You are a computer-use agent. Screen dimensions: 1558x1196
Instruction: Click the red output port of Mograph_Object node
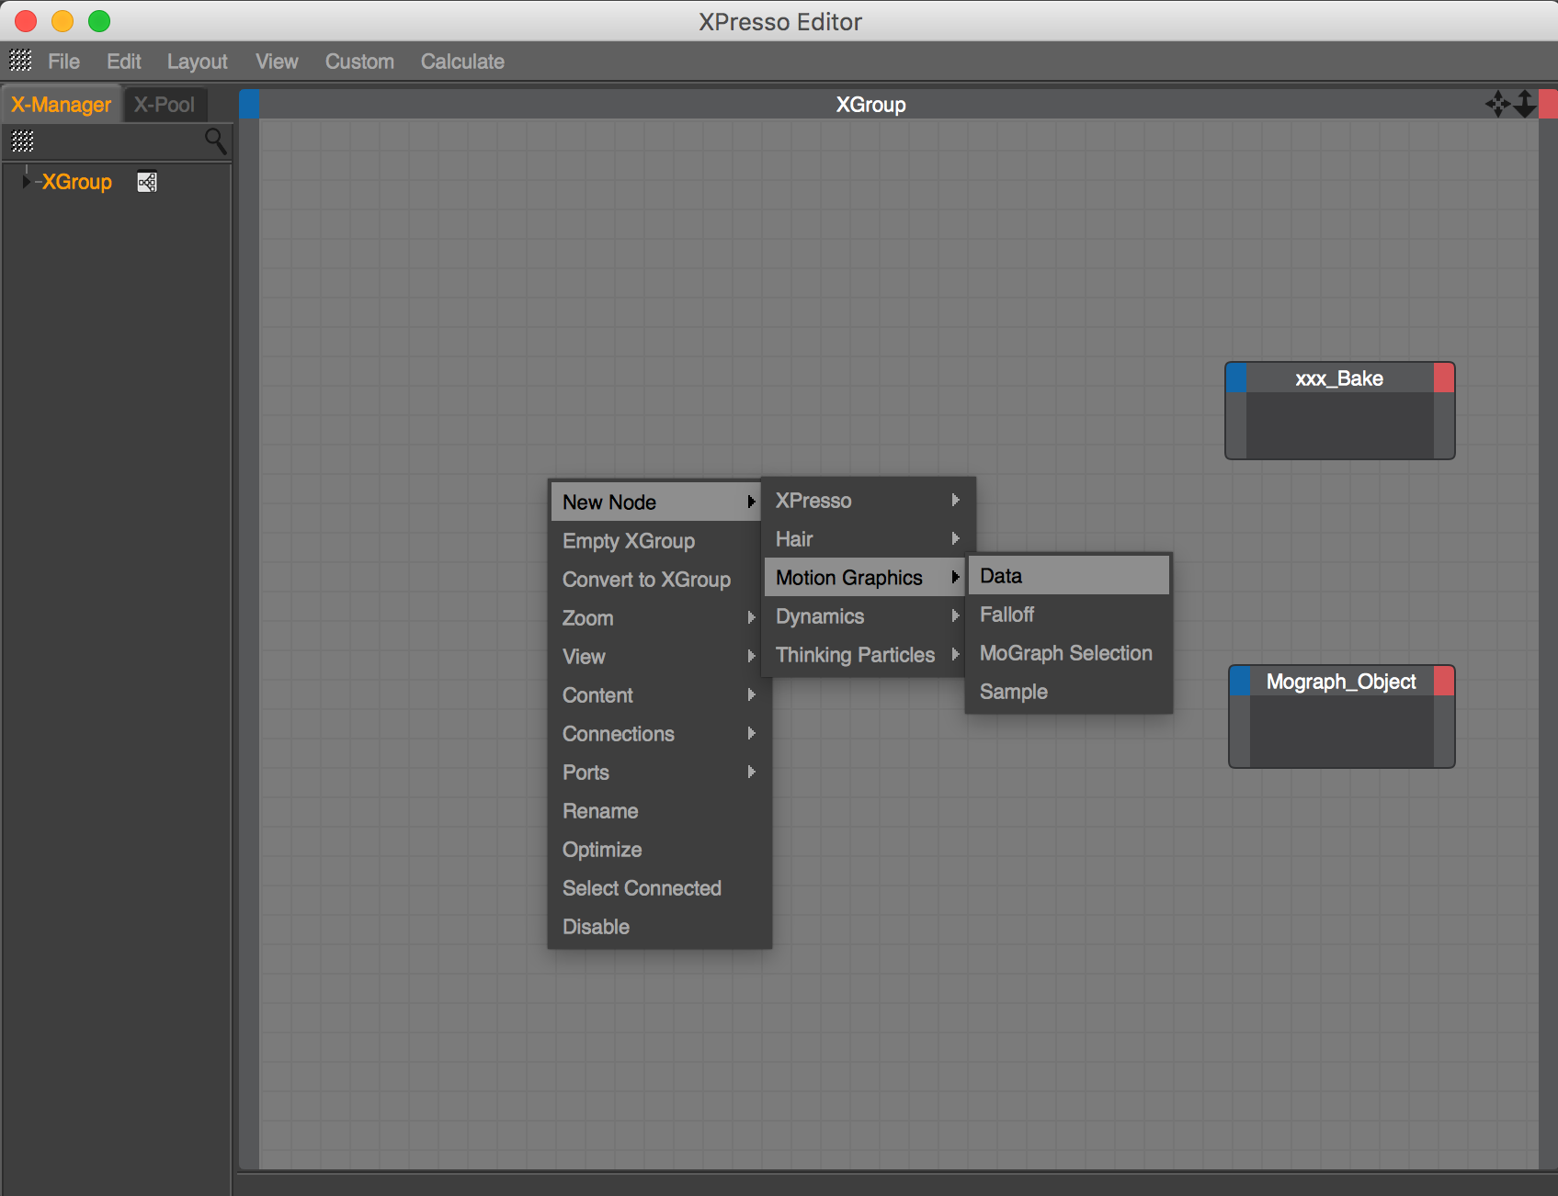[x=1444, y=682]
